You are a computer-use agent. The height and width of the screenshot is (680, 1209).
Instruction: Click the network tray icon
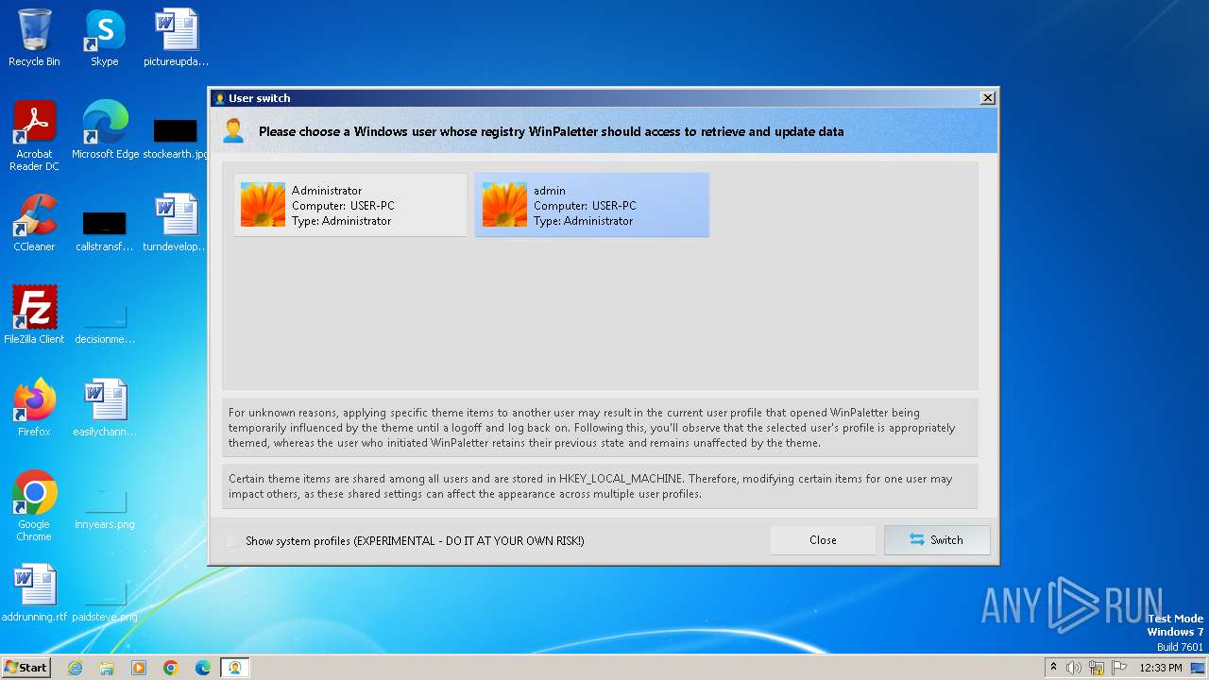[1096, 668]
